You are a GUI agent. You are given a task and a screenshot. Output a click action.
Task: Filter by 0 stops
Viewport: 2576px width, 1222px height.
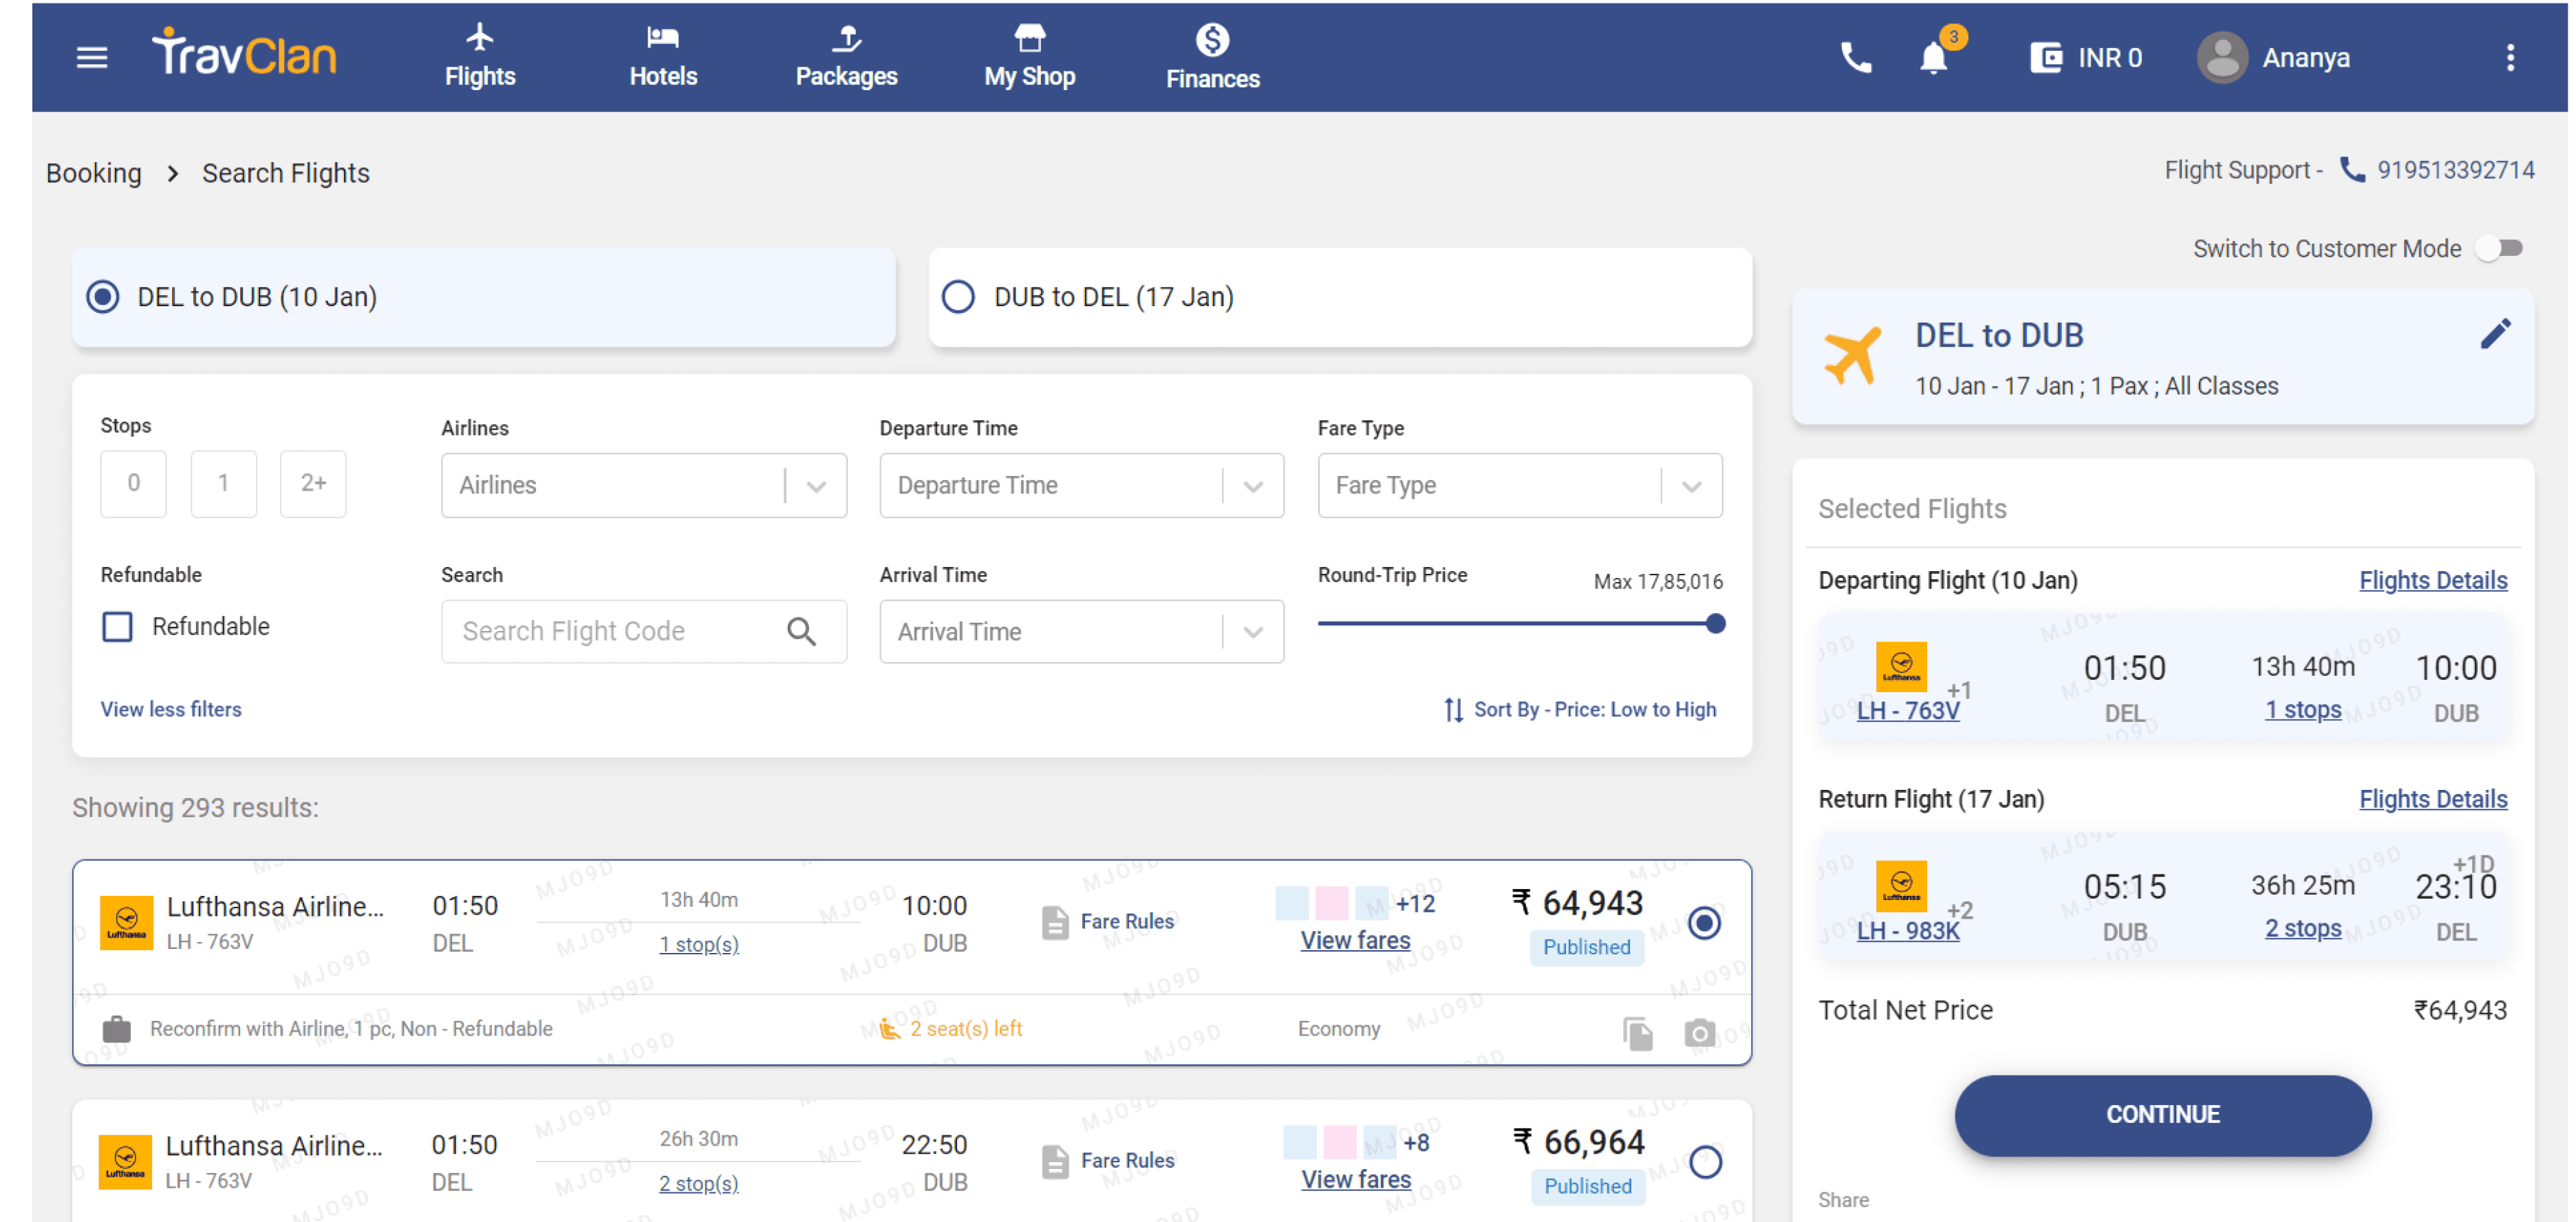click(x=133, y=484)
